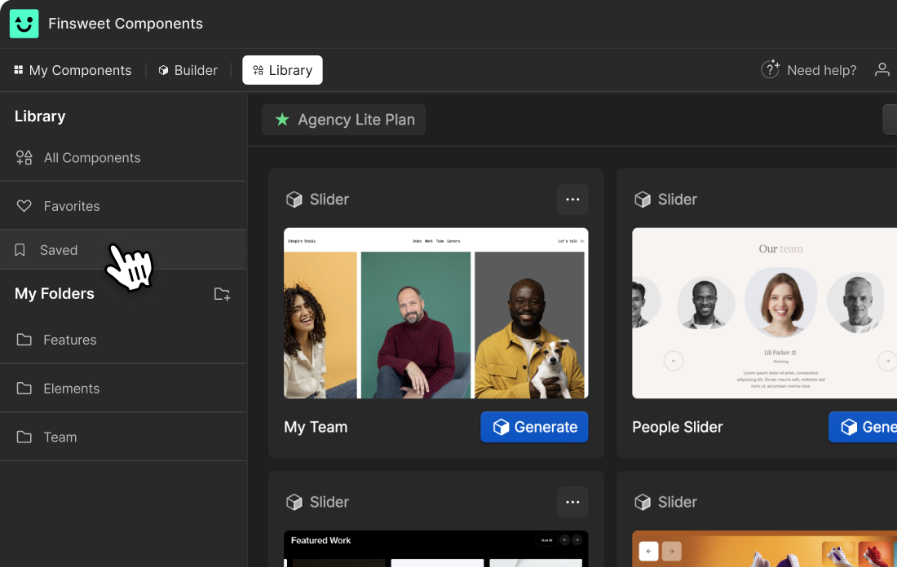The image size is (897, 567).
Task: Click the cube icon on People Slider card
Action: 643,200
